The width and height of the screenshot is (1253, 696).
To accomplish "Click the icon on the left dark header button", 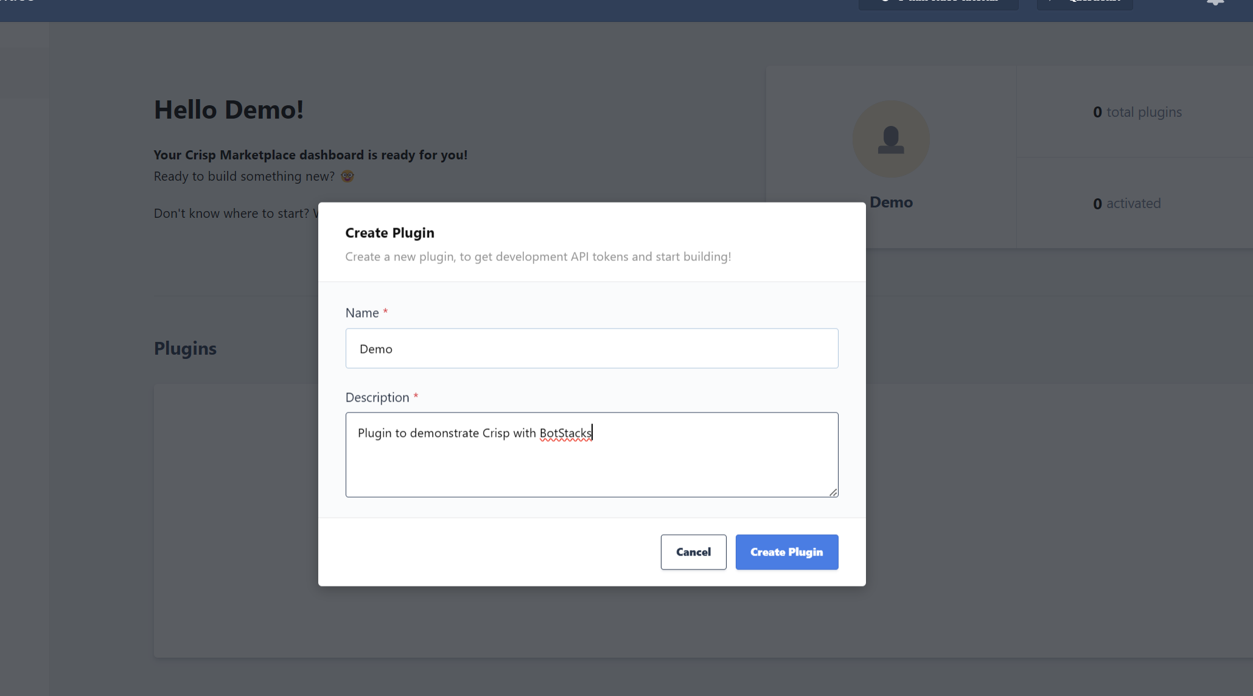I will click(884, 1).
